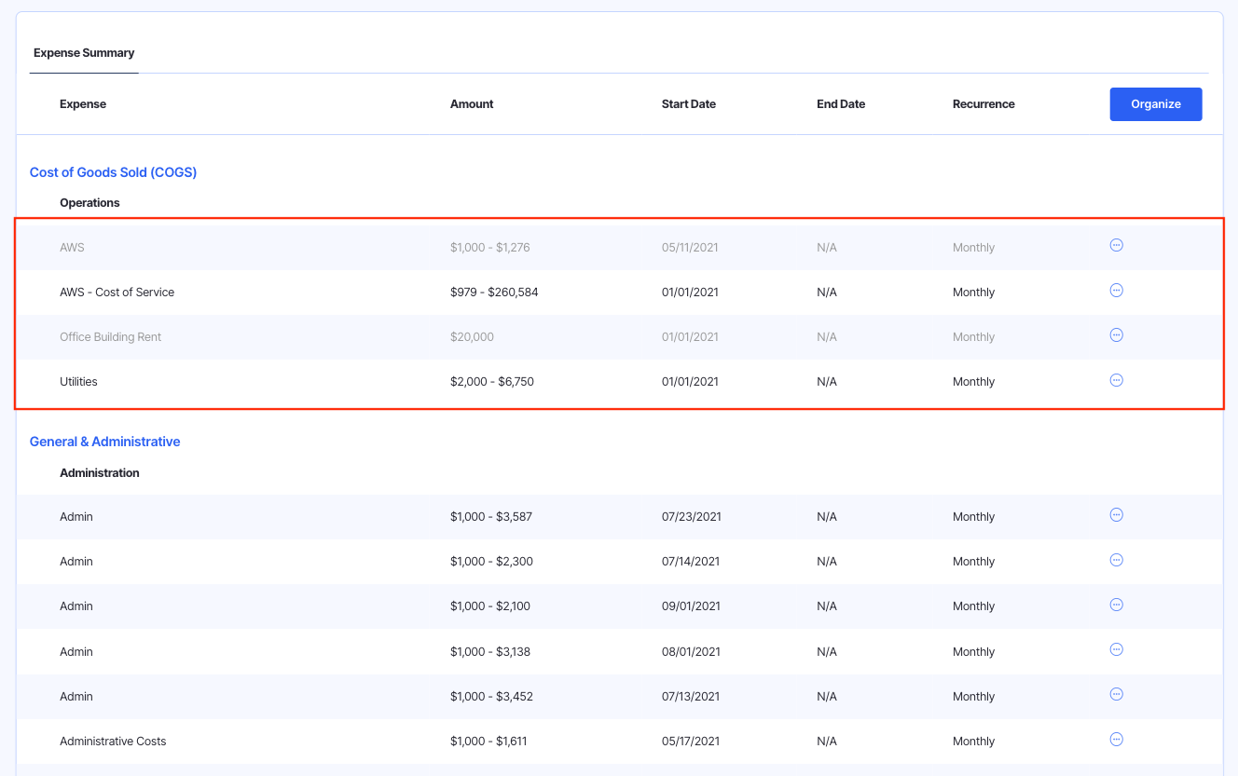Open the menu for Admin starting 08/01/2021
The width and height of the screenshot is (1238, 776).
(1116, 650)
